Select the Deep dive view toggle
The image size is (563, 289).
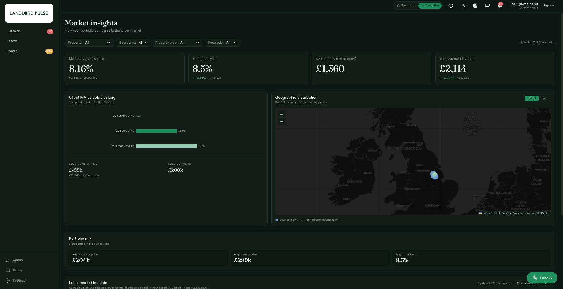click(430, 6)
